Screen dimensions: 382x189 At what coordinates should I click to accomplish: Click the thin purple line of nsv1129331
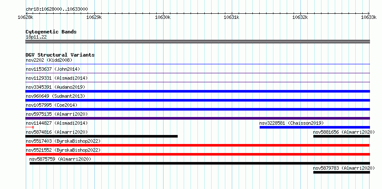(x=197, y=82)
